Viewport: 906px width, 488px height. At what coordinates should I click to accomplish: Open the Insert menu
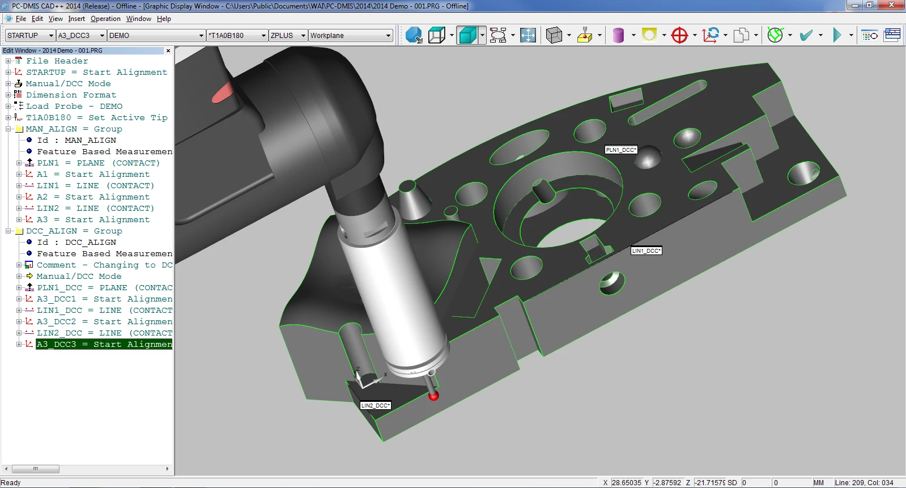click(x=76, y=19)
